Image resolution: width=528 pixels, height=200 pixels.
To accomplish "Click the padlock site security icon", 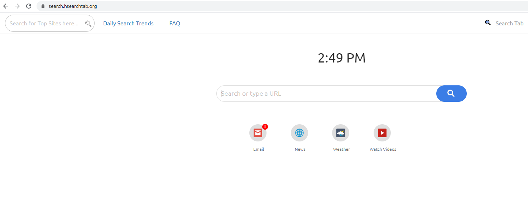I will pos(43,6).
